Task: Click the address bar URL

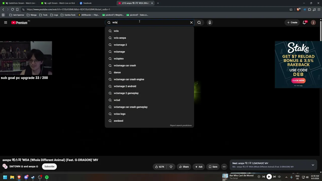Action: click(x=68, y=9)
